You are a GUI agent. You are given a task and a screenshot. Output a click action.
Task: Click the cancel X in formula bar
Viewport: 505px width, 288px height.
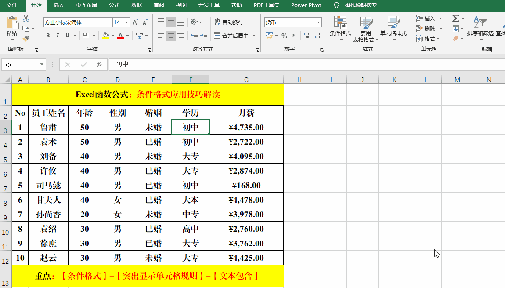(x=67, y=65)
